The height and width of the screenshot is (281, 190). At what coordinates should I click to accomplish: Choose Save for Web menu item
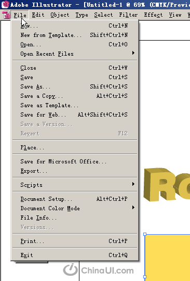[75, 114]
